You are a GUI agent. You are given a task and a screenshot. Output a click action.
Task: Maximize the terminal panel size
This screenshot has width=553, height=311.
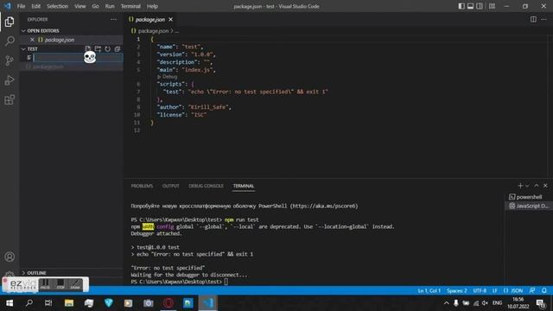537,186
